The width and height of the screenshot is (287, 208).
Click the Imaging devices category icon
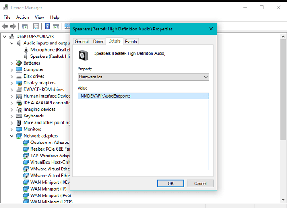click(x=19, y=109)
